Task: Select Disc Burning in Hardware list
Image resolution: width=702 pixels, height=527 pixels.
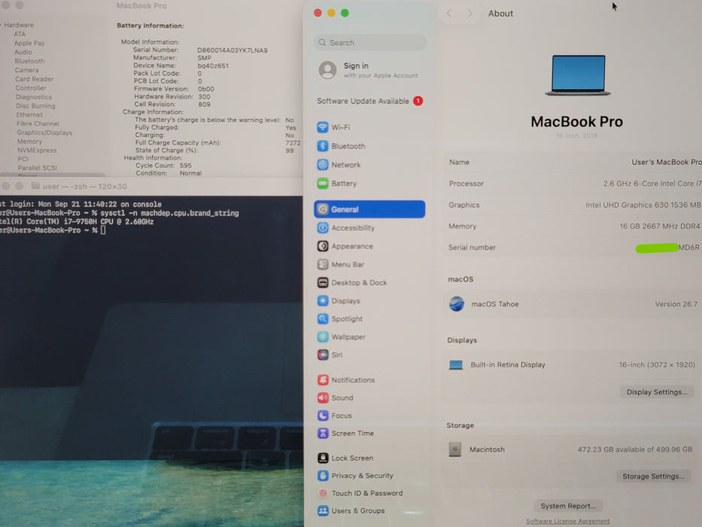Action: (x=36, y=105)
